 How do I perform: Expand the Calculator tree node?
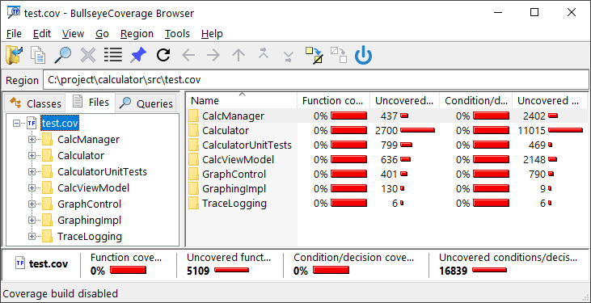click(32, 156)
